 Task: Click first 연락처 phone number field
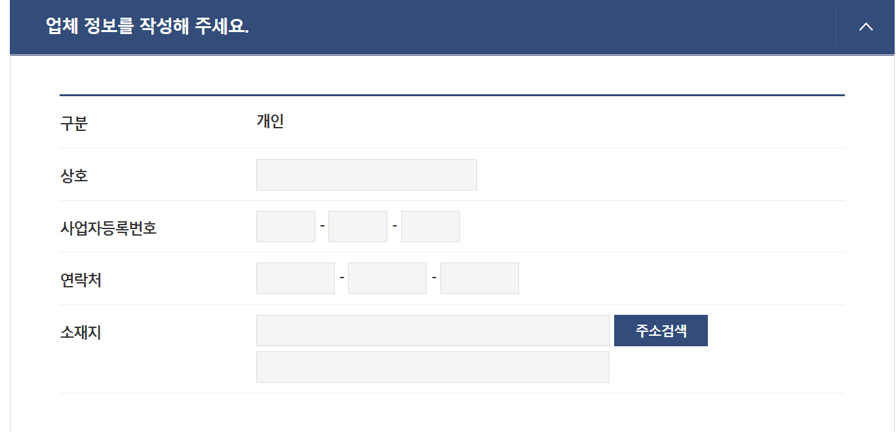296,278
